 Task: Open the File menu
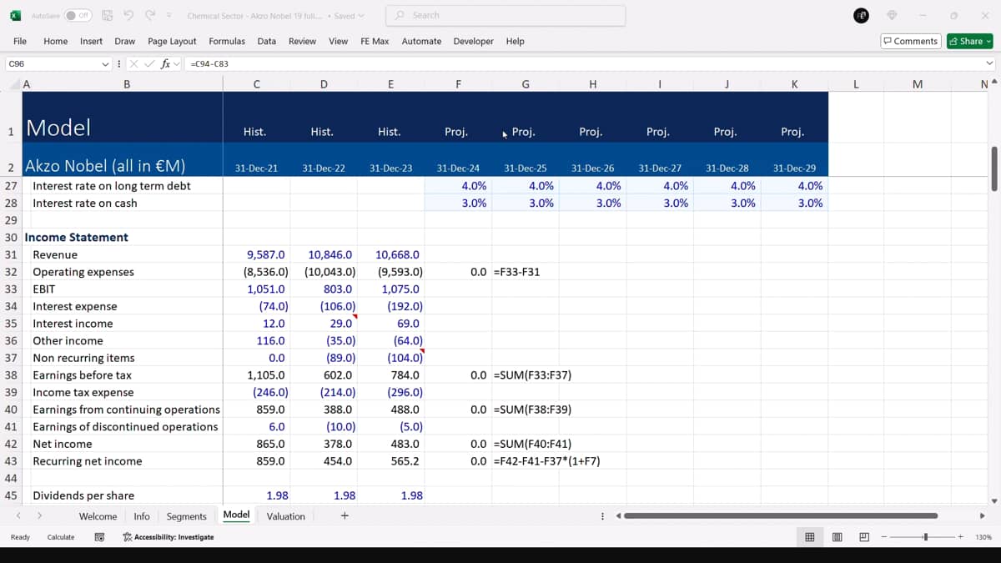[x=20, y=41]
